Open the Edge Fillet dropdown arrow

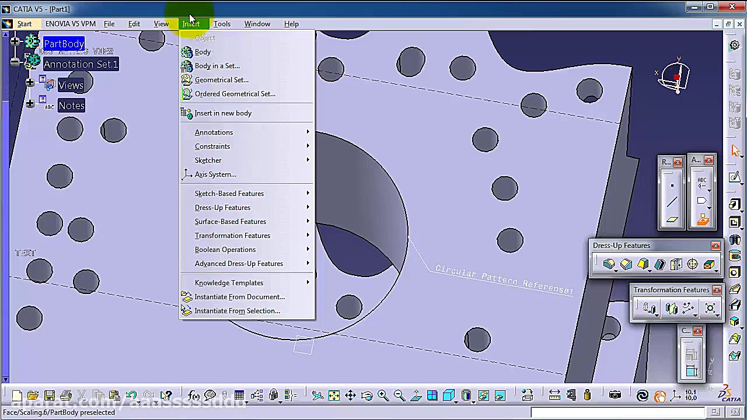click(616, 270)
